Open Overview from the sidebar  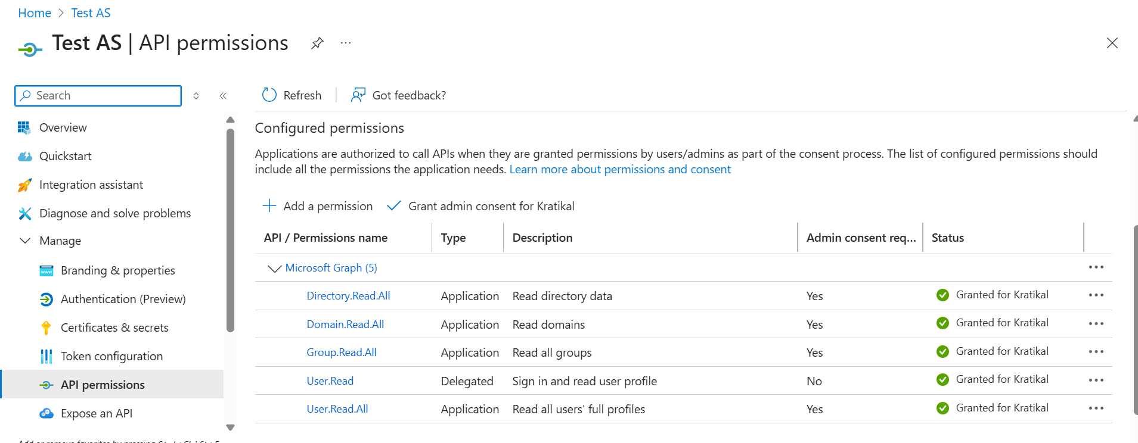coord(63,127)
